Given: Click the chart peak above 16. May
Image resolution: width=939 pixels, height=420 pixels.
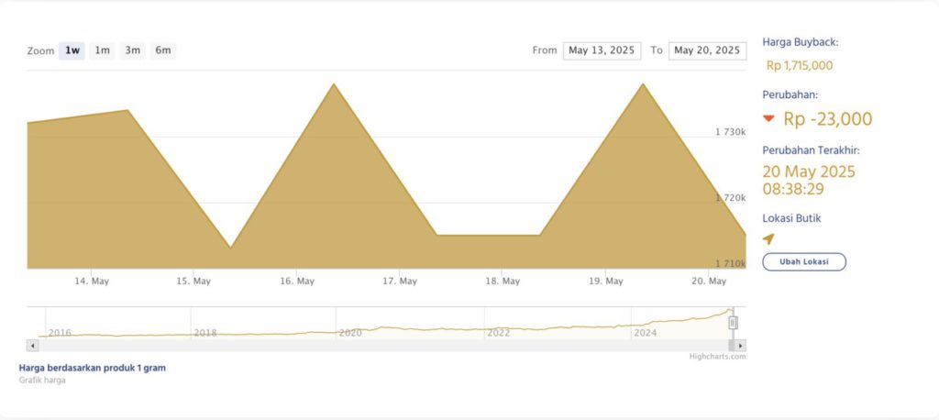Looking at the screenshot, I should click(334, 84).
